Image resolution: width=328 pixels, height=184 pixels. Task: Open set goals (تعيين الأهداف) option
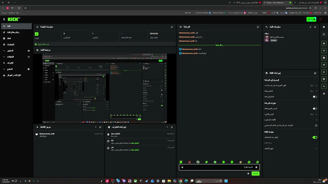tap(291, 148)
